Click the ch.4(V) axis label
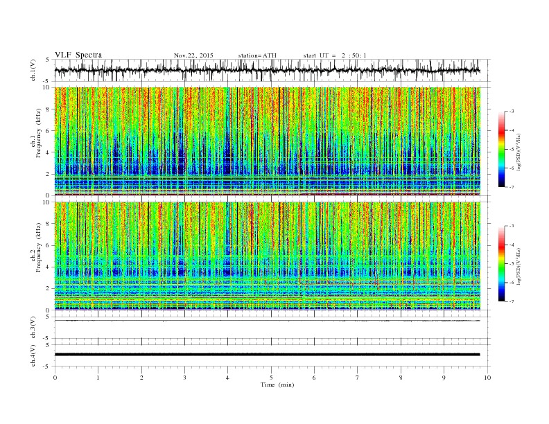The image size is (549, 424). coord(33,355)
